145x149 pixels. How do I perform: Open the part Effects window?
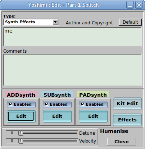click(127, 120)
